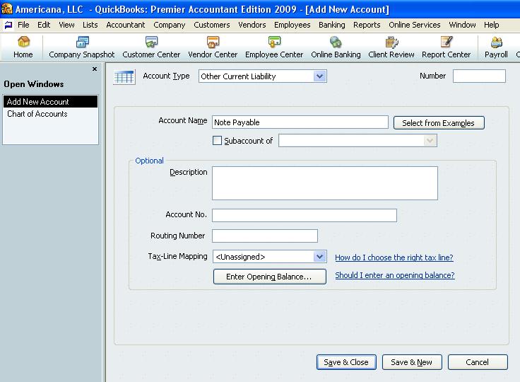Open the Report Center
The image size is (520, 382).
pyautogui.click(x=446, y=47)
